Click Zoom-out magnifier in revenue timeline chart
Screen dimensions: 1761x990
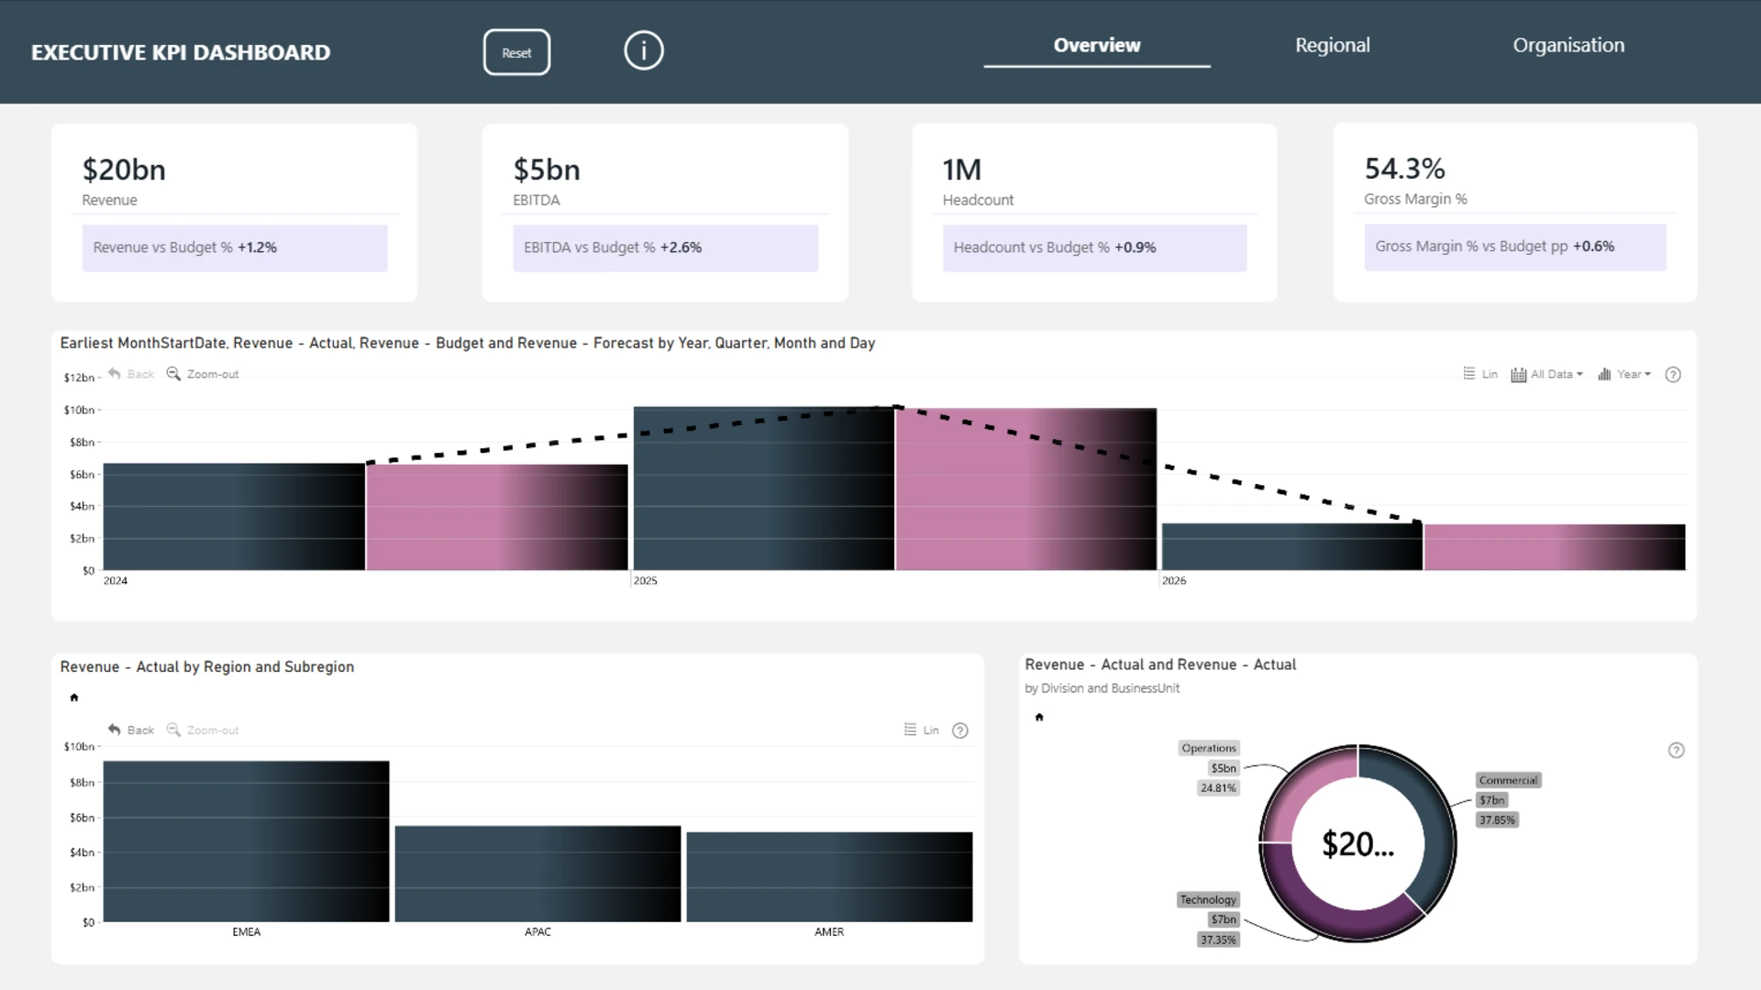[173, 374]
